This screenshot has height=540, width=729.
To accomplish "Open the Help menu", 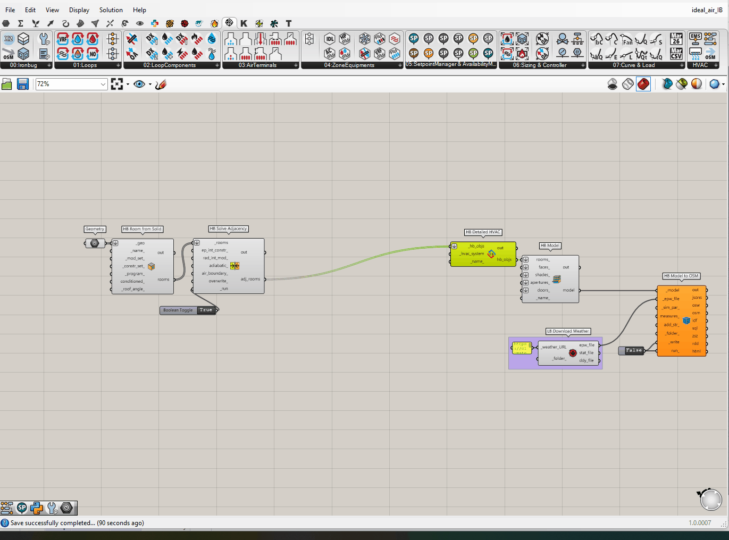I will click(139, 10).
